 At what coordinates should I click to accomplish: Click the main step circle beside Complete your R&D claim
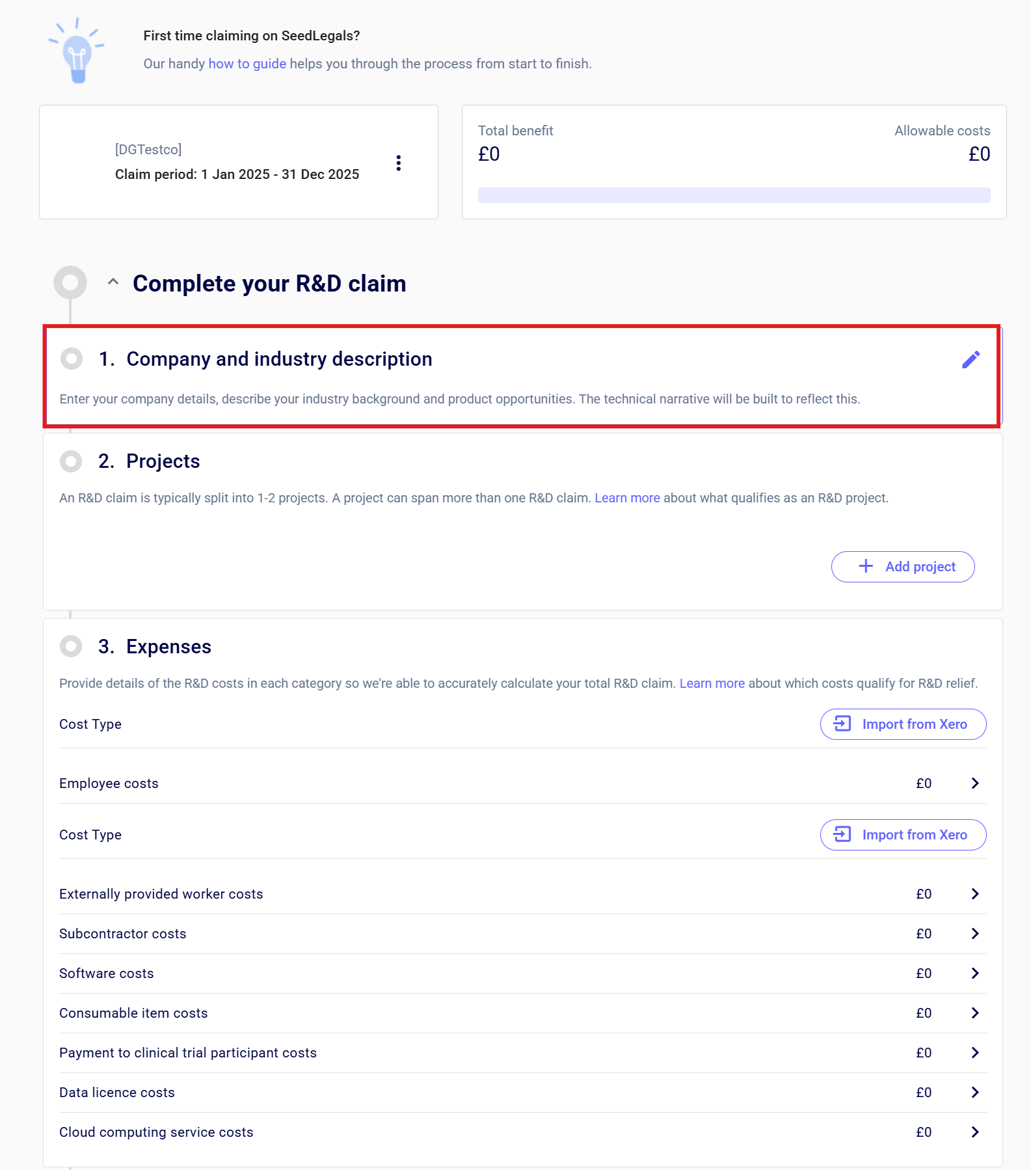tap(70, 282)
